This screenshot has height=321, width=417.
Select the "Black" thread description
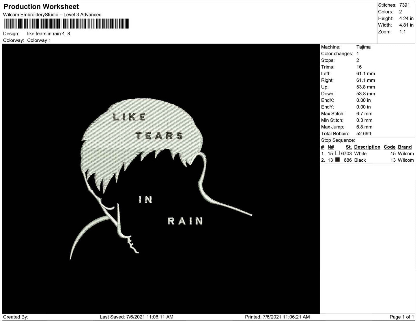[360, 160]
